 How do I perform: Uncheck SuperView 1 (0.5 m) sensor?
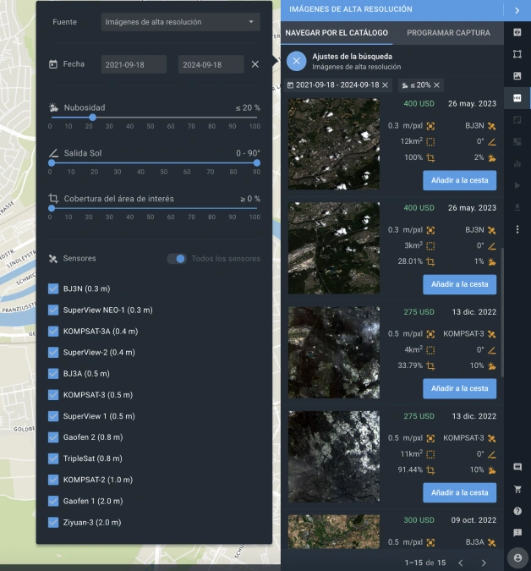pyautogui.click(x=53, y=416)
